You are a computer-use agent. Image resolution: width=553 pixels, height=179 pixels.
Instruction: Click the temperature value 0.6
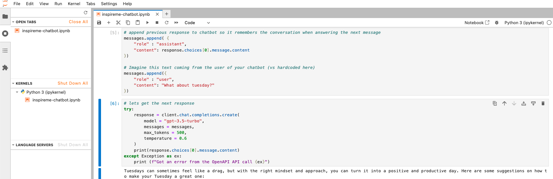[183, 138]
